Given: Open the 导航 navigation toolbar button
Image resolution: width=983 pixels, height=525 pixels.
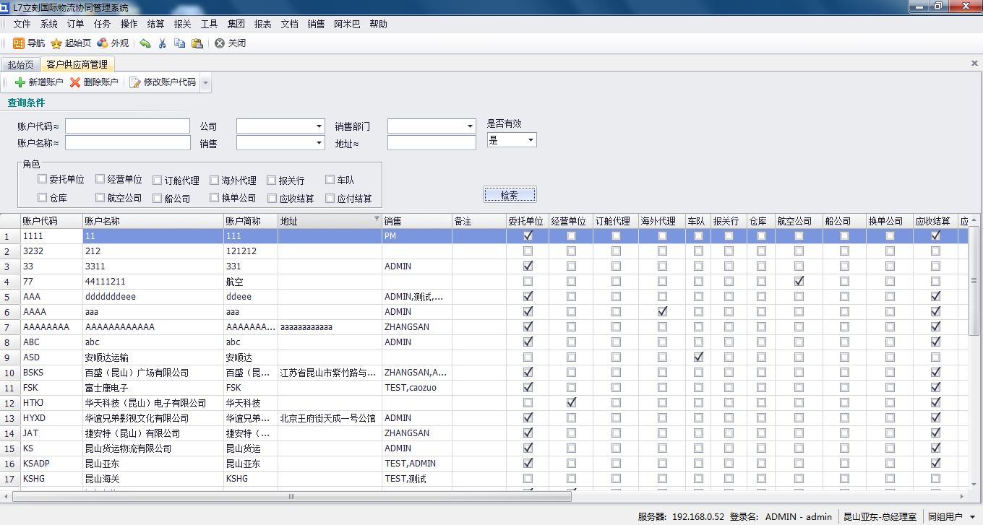Looking at the screenshot, I should (x=29, y=43).
